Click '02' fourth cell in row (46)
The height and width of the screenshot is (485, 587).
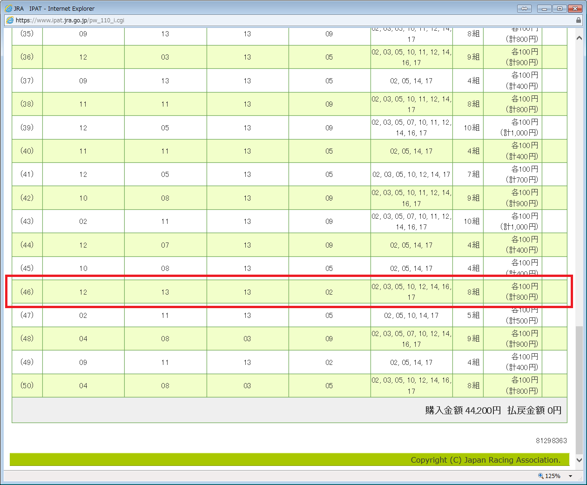pyautogui.click(x=329, y=292)
